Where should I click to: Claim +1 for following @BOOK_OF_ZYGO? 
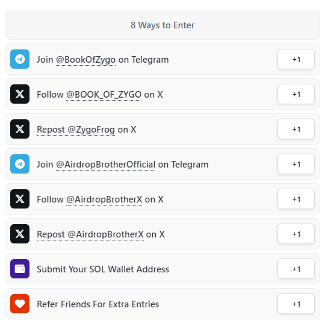[x=296, y=94]
